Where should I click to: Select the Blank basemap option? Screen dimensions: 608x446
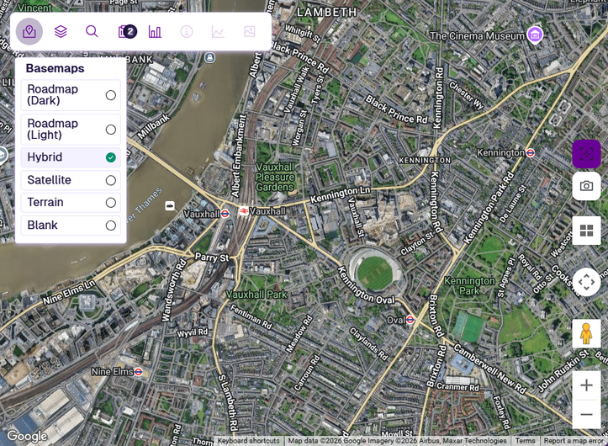pos(71,226)
